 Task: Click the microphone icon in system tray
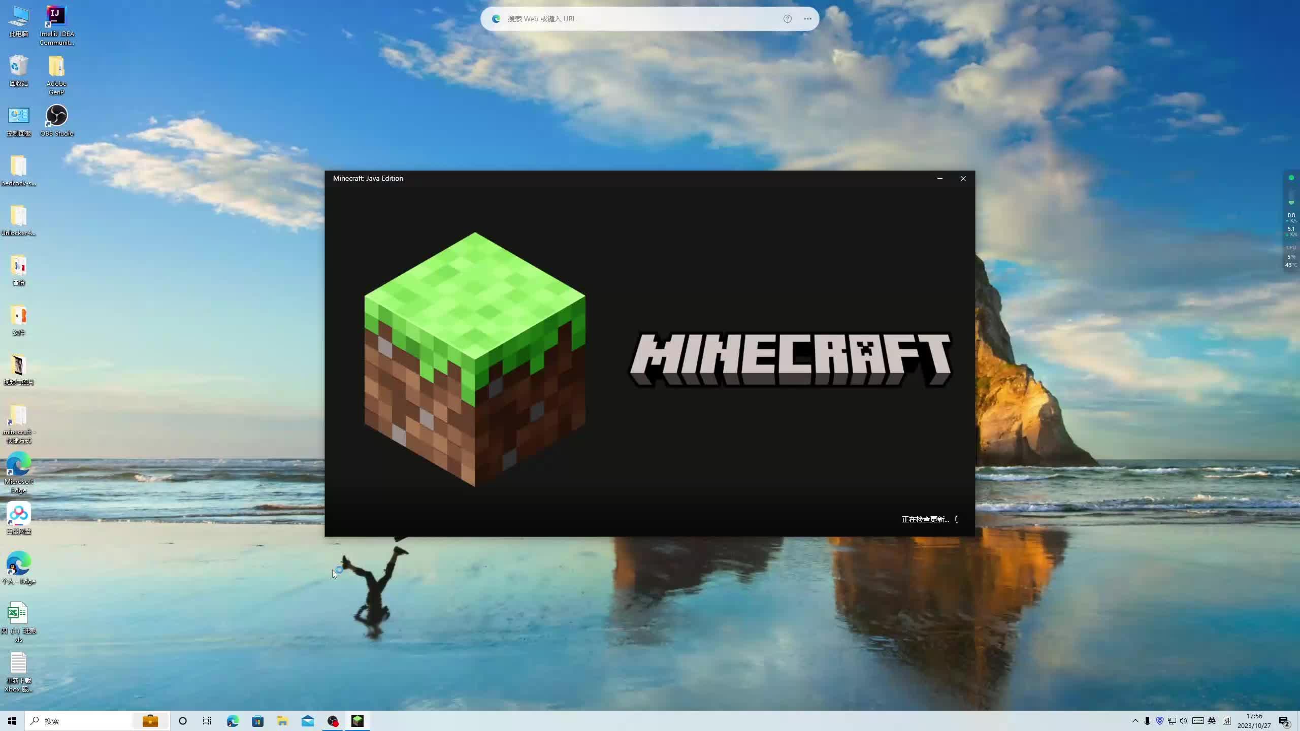(x=1148, y=721)
